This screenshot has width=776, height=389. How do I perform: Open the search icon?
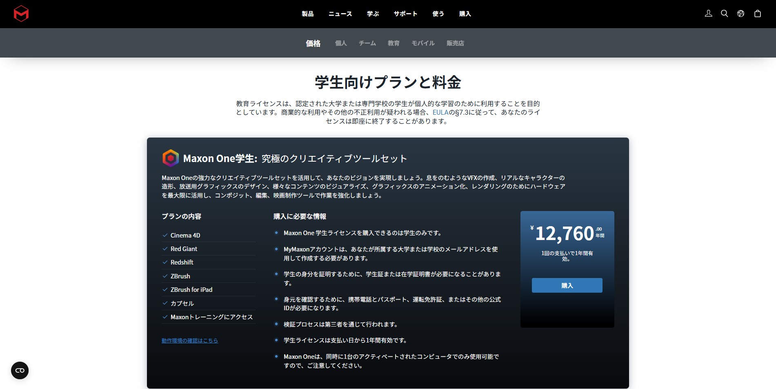pos(725,13)
